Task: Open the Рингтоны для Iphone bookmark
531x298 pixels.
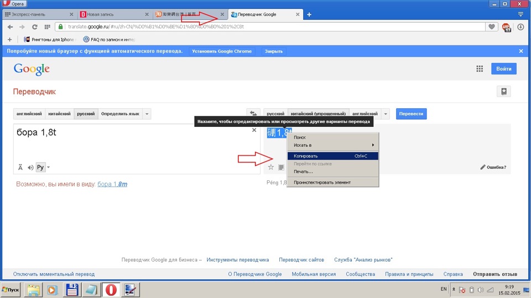Action: point(49,40)
